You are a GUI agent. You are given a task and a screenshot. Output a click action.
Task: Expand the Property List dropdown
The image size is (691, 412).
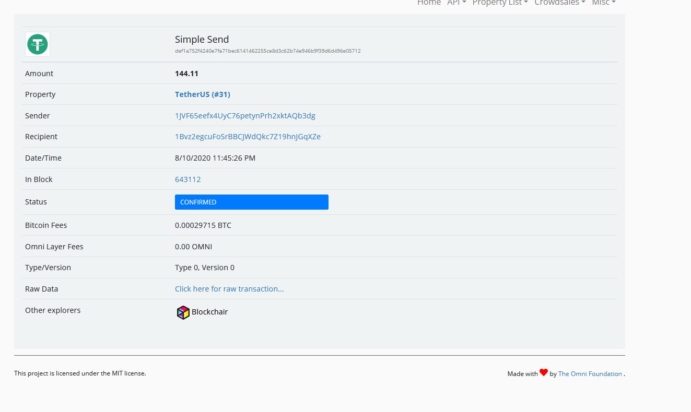[500, 3]
